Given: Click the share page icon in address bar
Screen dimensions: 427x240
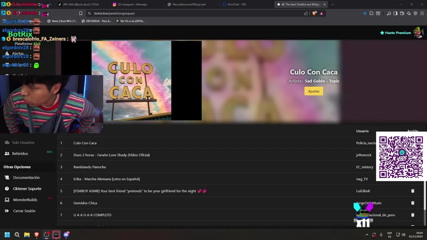Looking at the screenshot, I should click(x=306, y=13).
